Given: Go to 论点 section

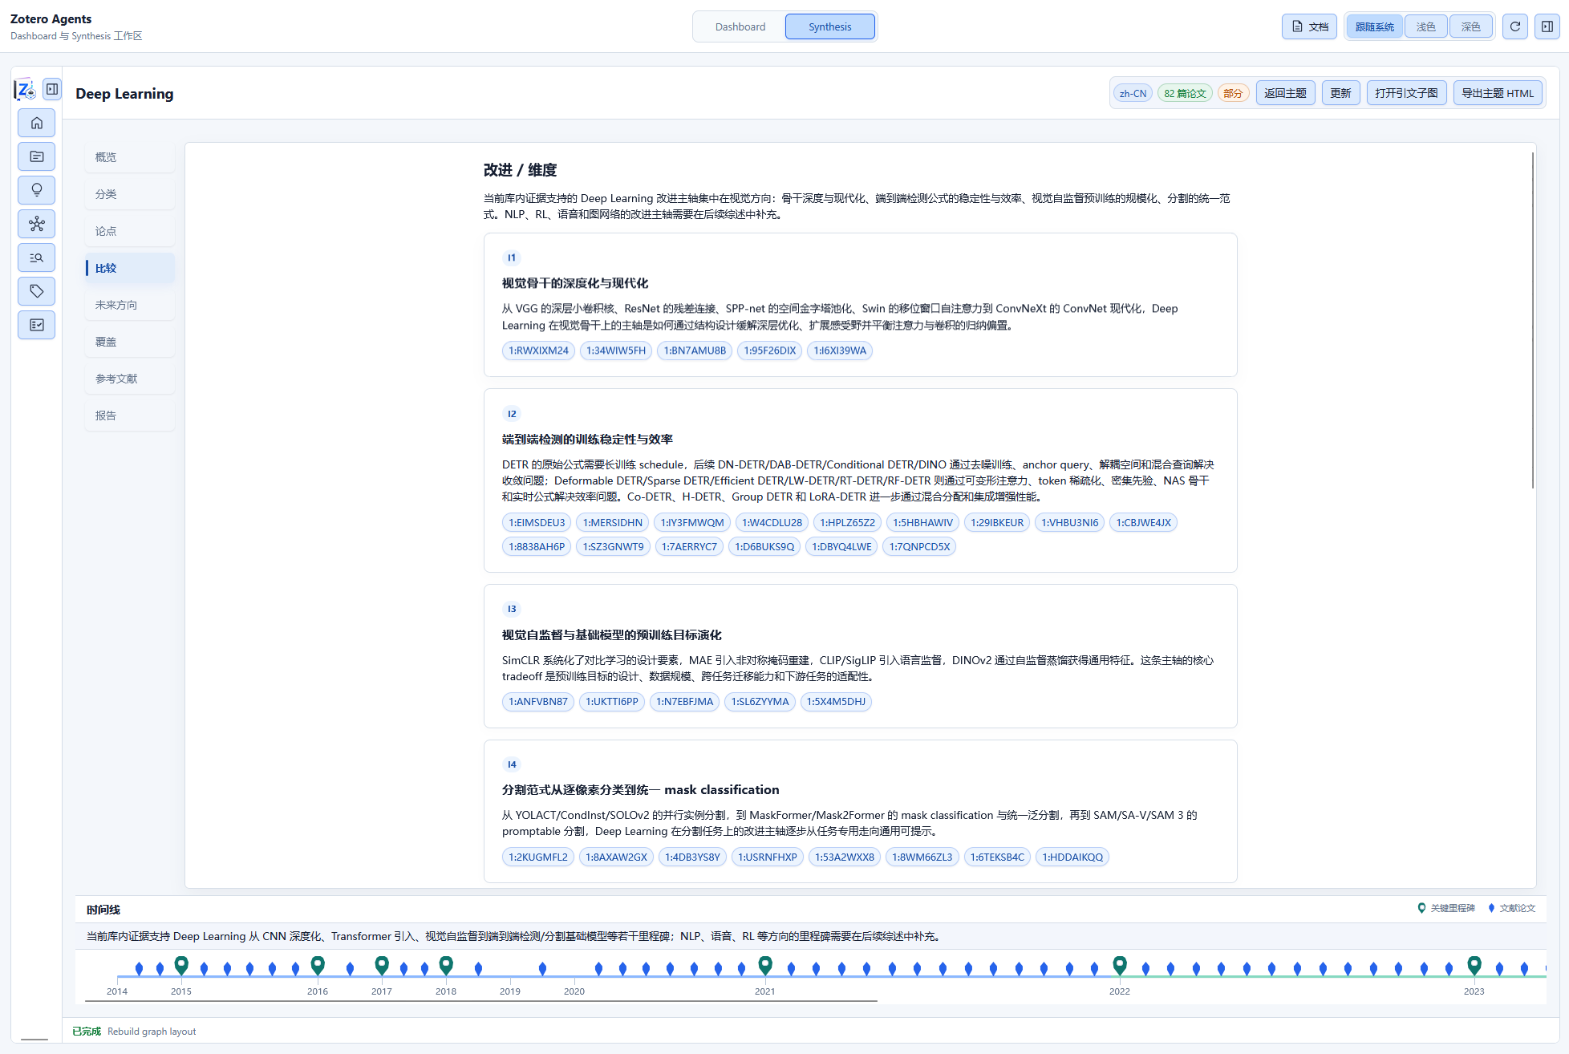Looking at the screenshot, I should [130, 231].
